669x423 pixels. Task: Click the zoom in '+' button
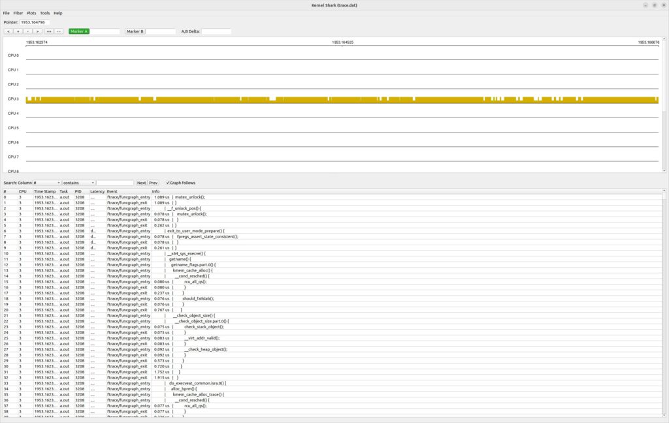coord(18,31)
